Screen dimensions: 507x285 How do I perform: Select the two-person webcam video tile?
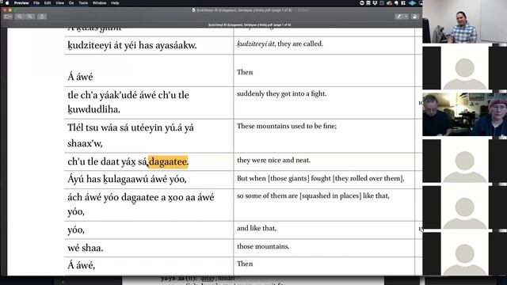465,114
